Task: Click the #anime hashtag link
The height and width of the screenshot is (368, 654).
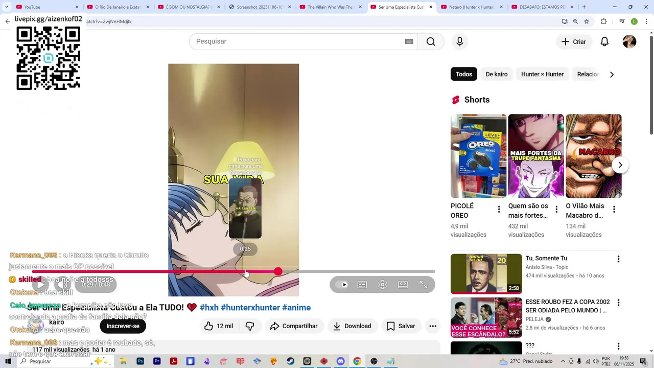Action: (296, 308)
